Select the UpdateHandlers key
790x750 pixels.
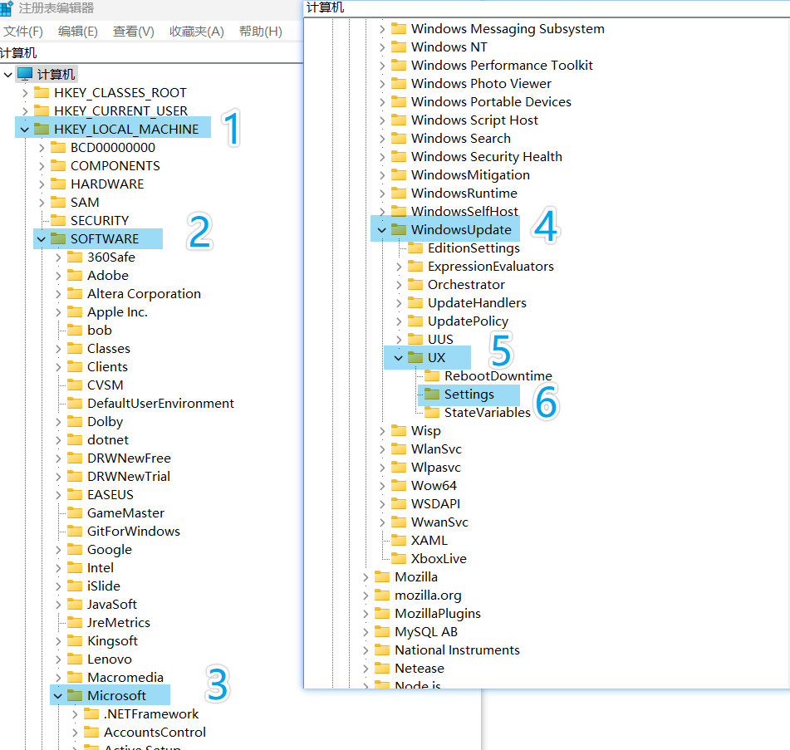(477, 302)
